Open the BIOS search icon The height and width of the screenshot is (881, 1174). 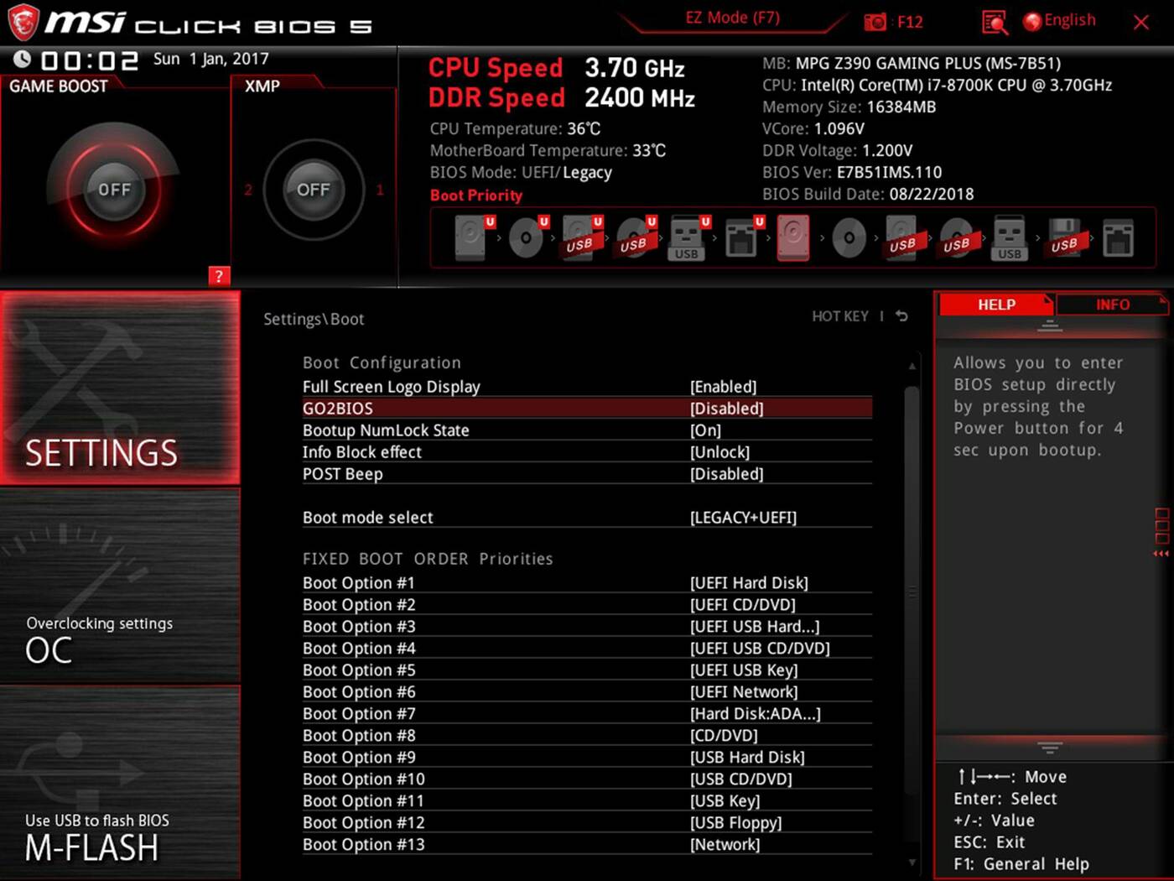995,22
